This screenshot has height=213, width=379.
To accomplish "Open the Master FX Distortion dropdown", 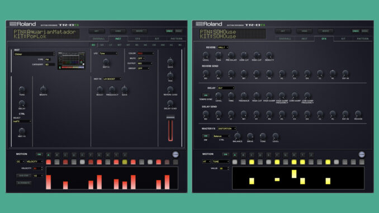I will (227, 129).
